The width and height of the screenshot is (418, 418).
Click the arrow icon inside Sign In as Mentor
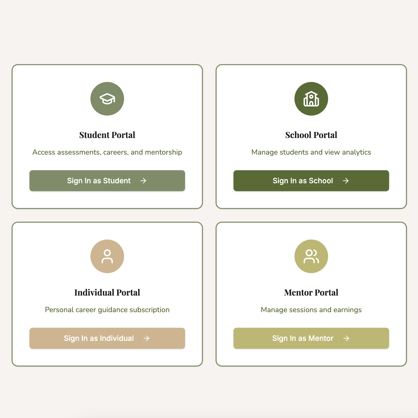pos(346,338)
